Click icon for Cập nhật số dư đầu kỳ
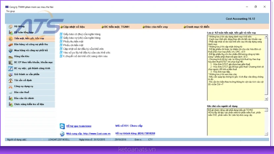 point(61,49)
